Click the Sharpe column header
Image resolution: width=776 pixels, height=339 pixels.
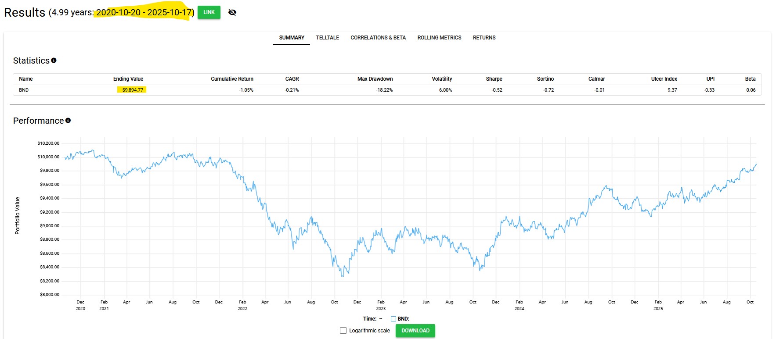494,79
